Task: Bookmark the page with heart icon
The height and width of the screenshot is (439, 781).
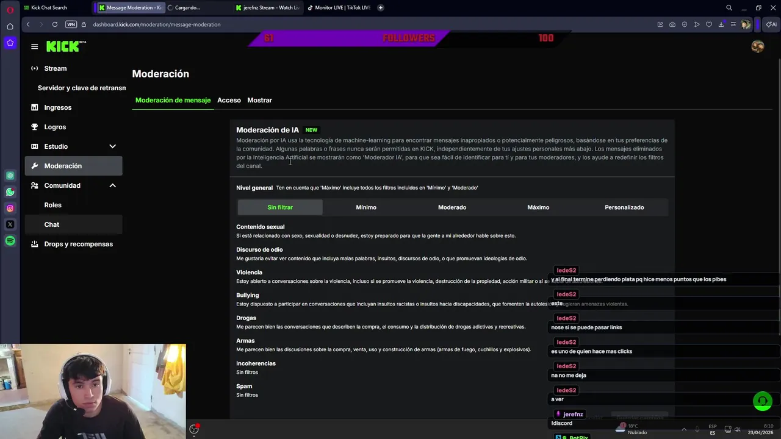Action: click(709, 24)
